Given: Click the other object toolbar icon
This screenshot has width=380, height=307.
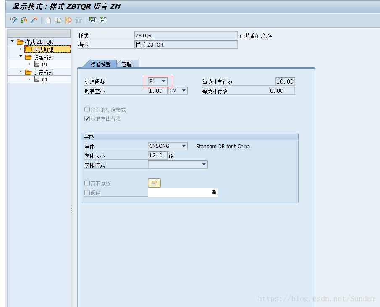Looking at the screenshot, I should (24, 20).
